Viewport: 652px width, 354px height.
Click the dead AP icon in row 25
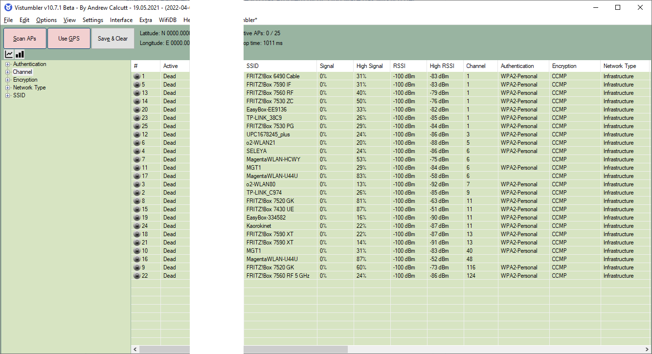137,126
